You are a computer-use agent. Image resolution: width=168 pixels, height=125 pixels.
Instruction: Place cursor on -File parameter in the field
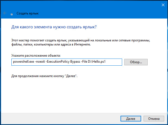(84, 62)
